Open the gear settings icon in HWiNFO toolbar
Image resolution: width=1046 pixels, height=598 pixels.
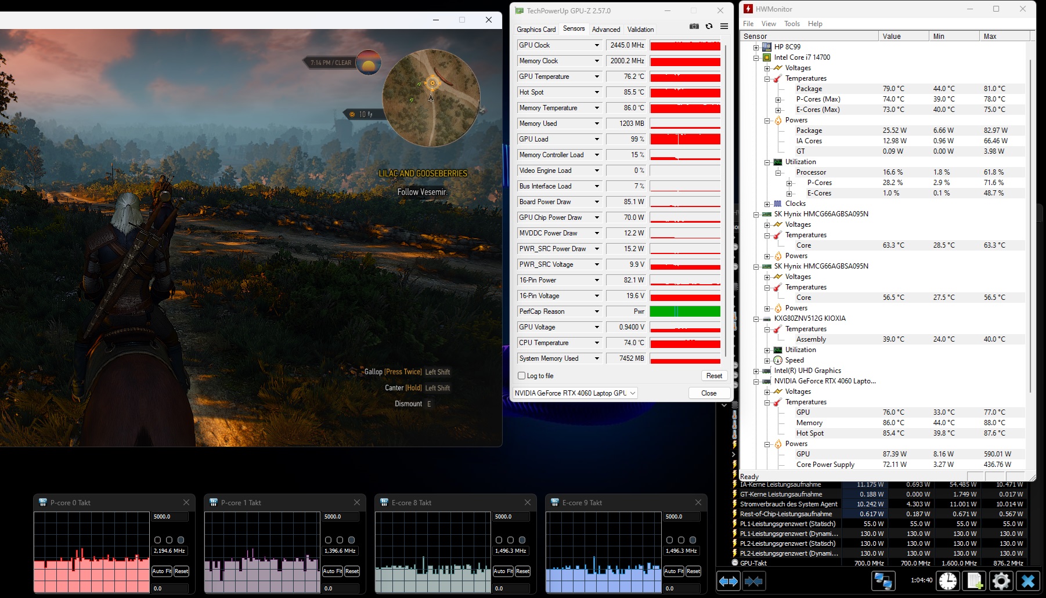click(1001, 581)
